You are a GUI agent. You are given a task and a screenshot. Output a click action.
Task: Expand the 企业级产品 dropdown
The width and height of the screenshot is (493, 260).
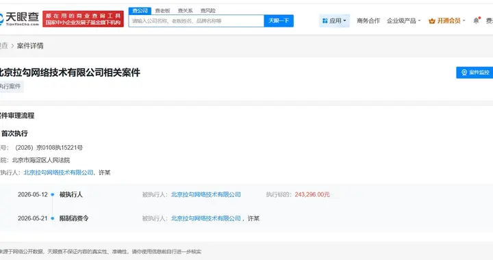[x=403, y=21]
